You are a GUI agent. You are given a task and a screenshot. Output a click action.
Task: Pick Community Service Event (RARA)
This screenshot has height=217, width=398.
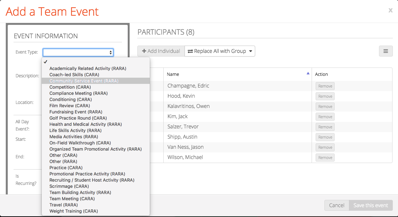pos(96,81)
